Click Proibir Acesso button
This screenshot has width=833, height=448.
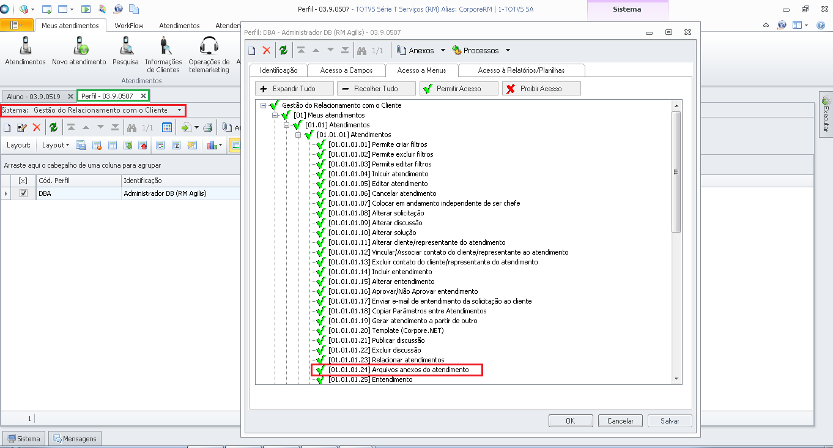[541, 89]
